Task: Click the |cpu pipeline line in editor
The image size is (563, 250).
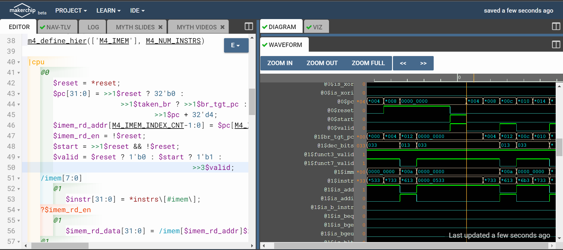Action: tap(37, 62)
